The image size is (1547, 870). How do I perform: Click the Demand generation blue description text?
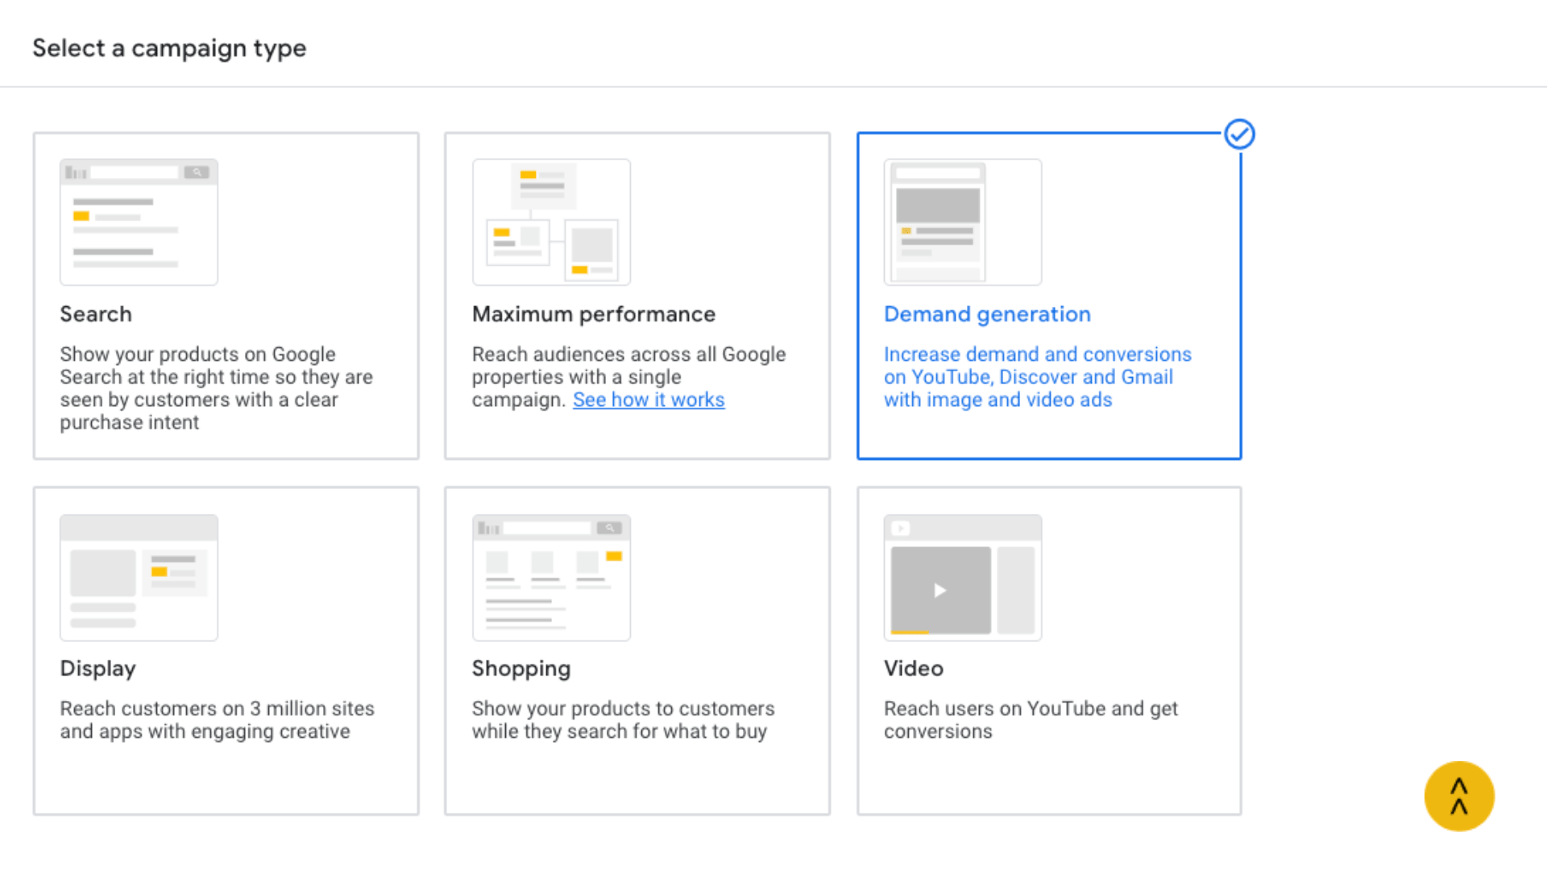[x=1037, y=377]
